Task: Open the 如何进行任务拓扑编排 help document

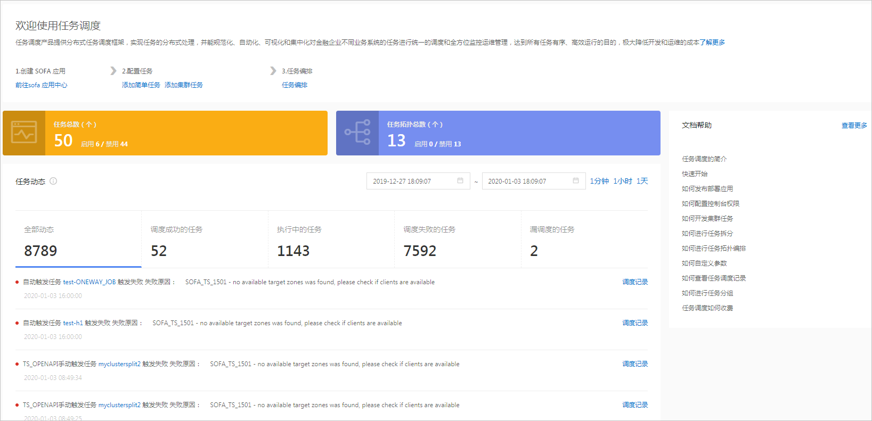Action: [x=714, y=249]
